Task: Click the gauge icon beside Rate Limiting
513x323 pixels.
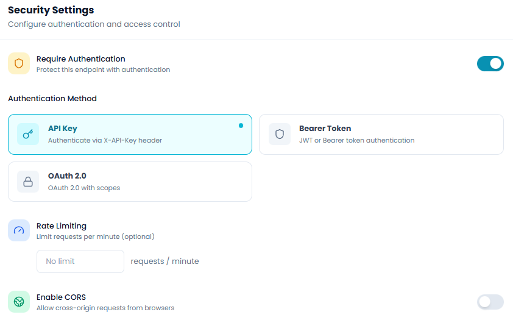Action: pyautogui.click(x=19, y=230)
